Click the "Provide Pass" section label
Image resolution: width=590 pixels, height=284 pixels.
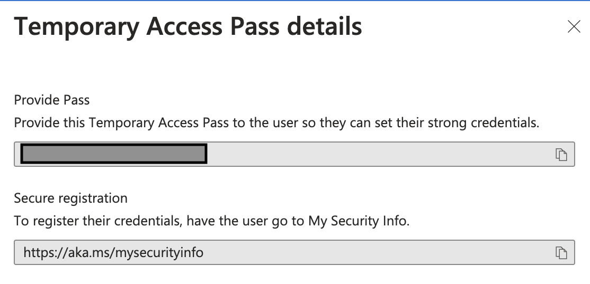[x=52, y=100]
